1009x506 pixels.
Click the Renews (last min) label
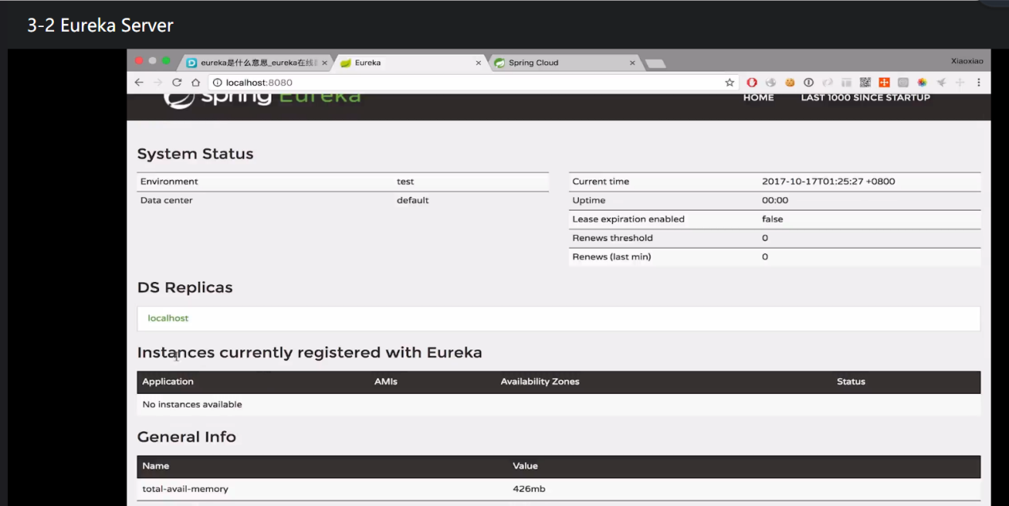(x=611, y=257)
